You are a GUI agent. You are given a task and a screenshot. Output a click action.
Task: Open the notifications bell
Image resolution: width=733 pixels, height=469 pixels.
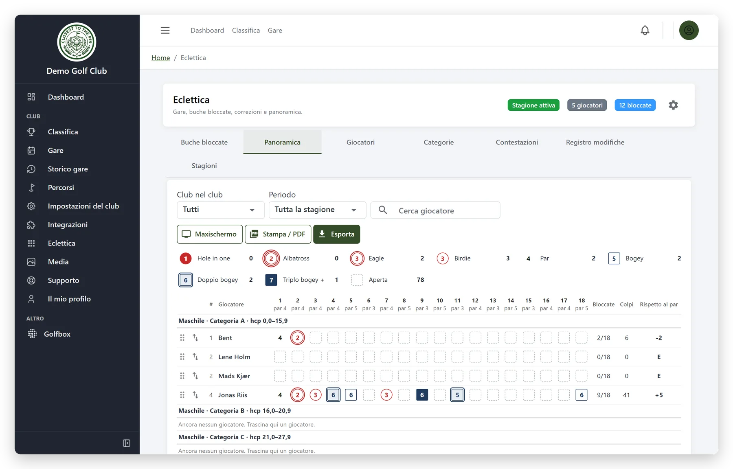pyautogui.click(x=645, y=30)
